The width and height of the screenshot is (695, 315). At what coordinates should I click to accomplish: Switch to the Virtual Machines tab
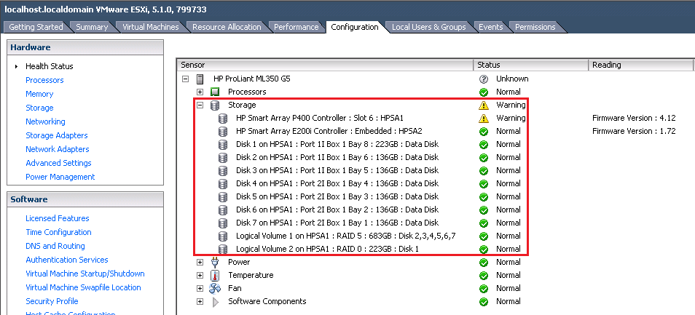(x=151, y=27)
